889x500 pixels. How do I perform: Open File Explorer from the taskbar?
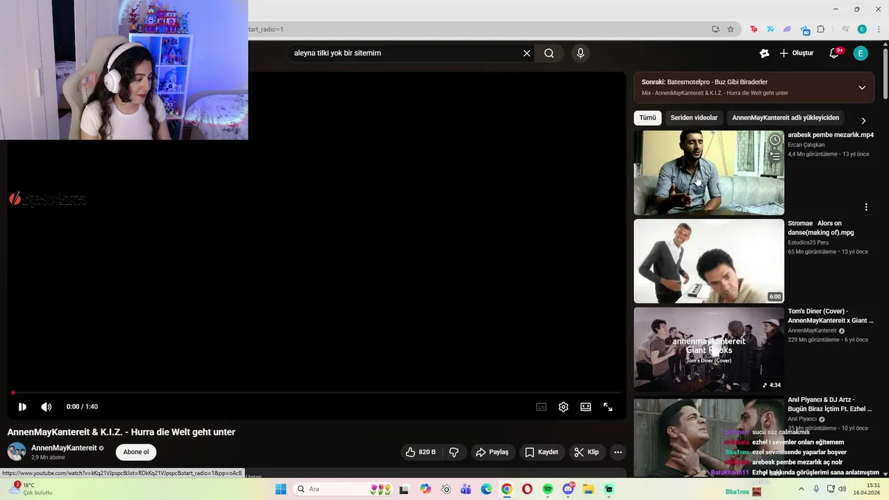pyautogui.click(x=588, y=490)
